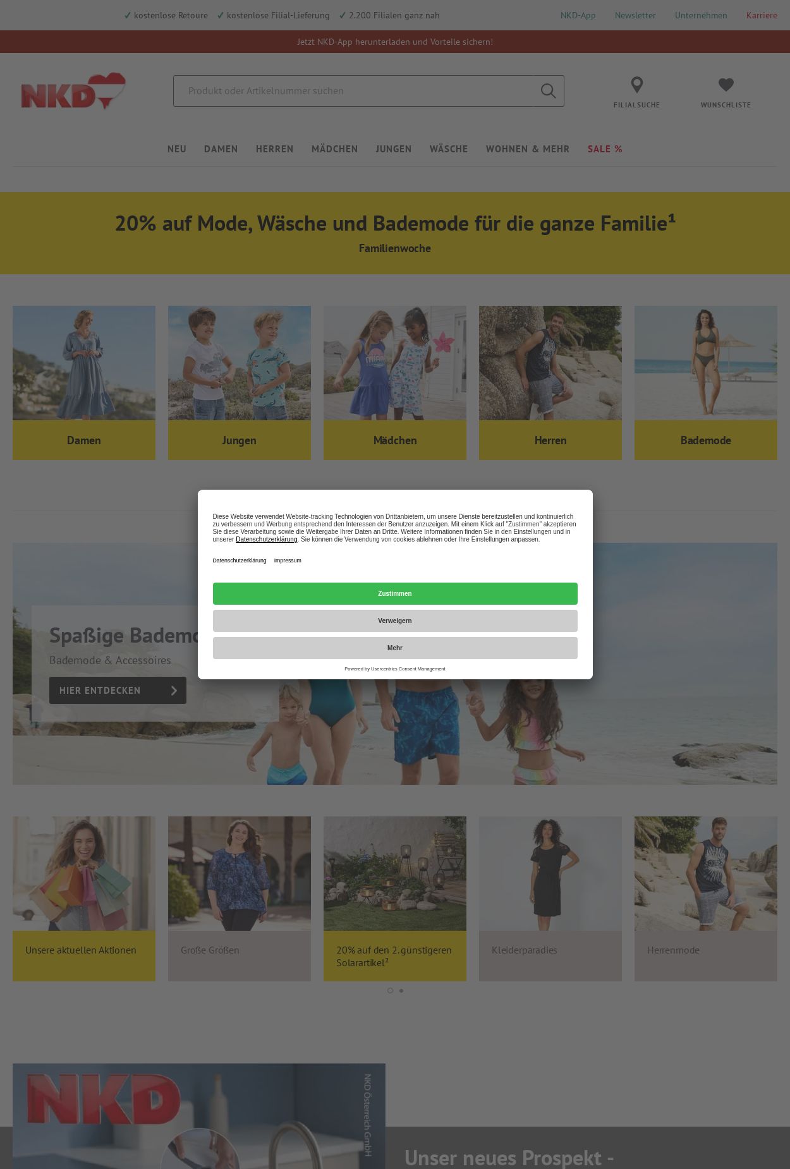Viewport: 790px width, 1169px height.
Task: Click Zustimmen to accept cookies
Action: click(x=395, y=593)
